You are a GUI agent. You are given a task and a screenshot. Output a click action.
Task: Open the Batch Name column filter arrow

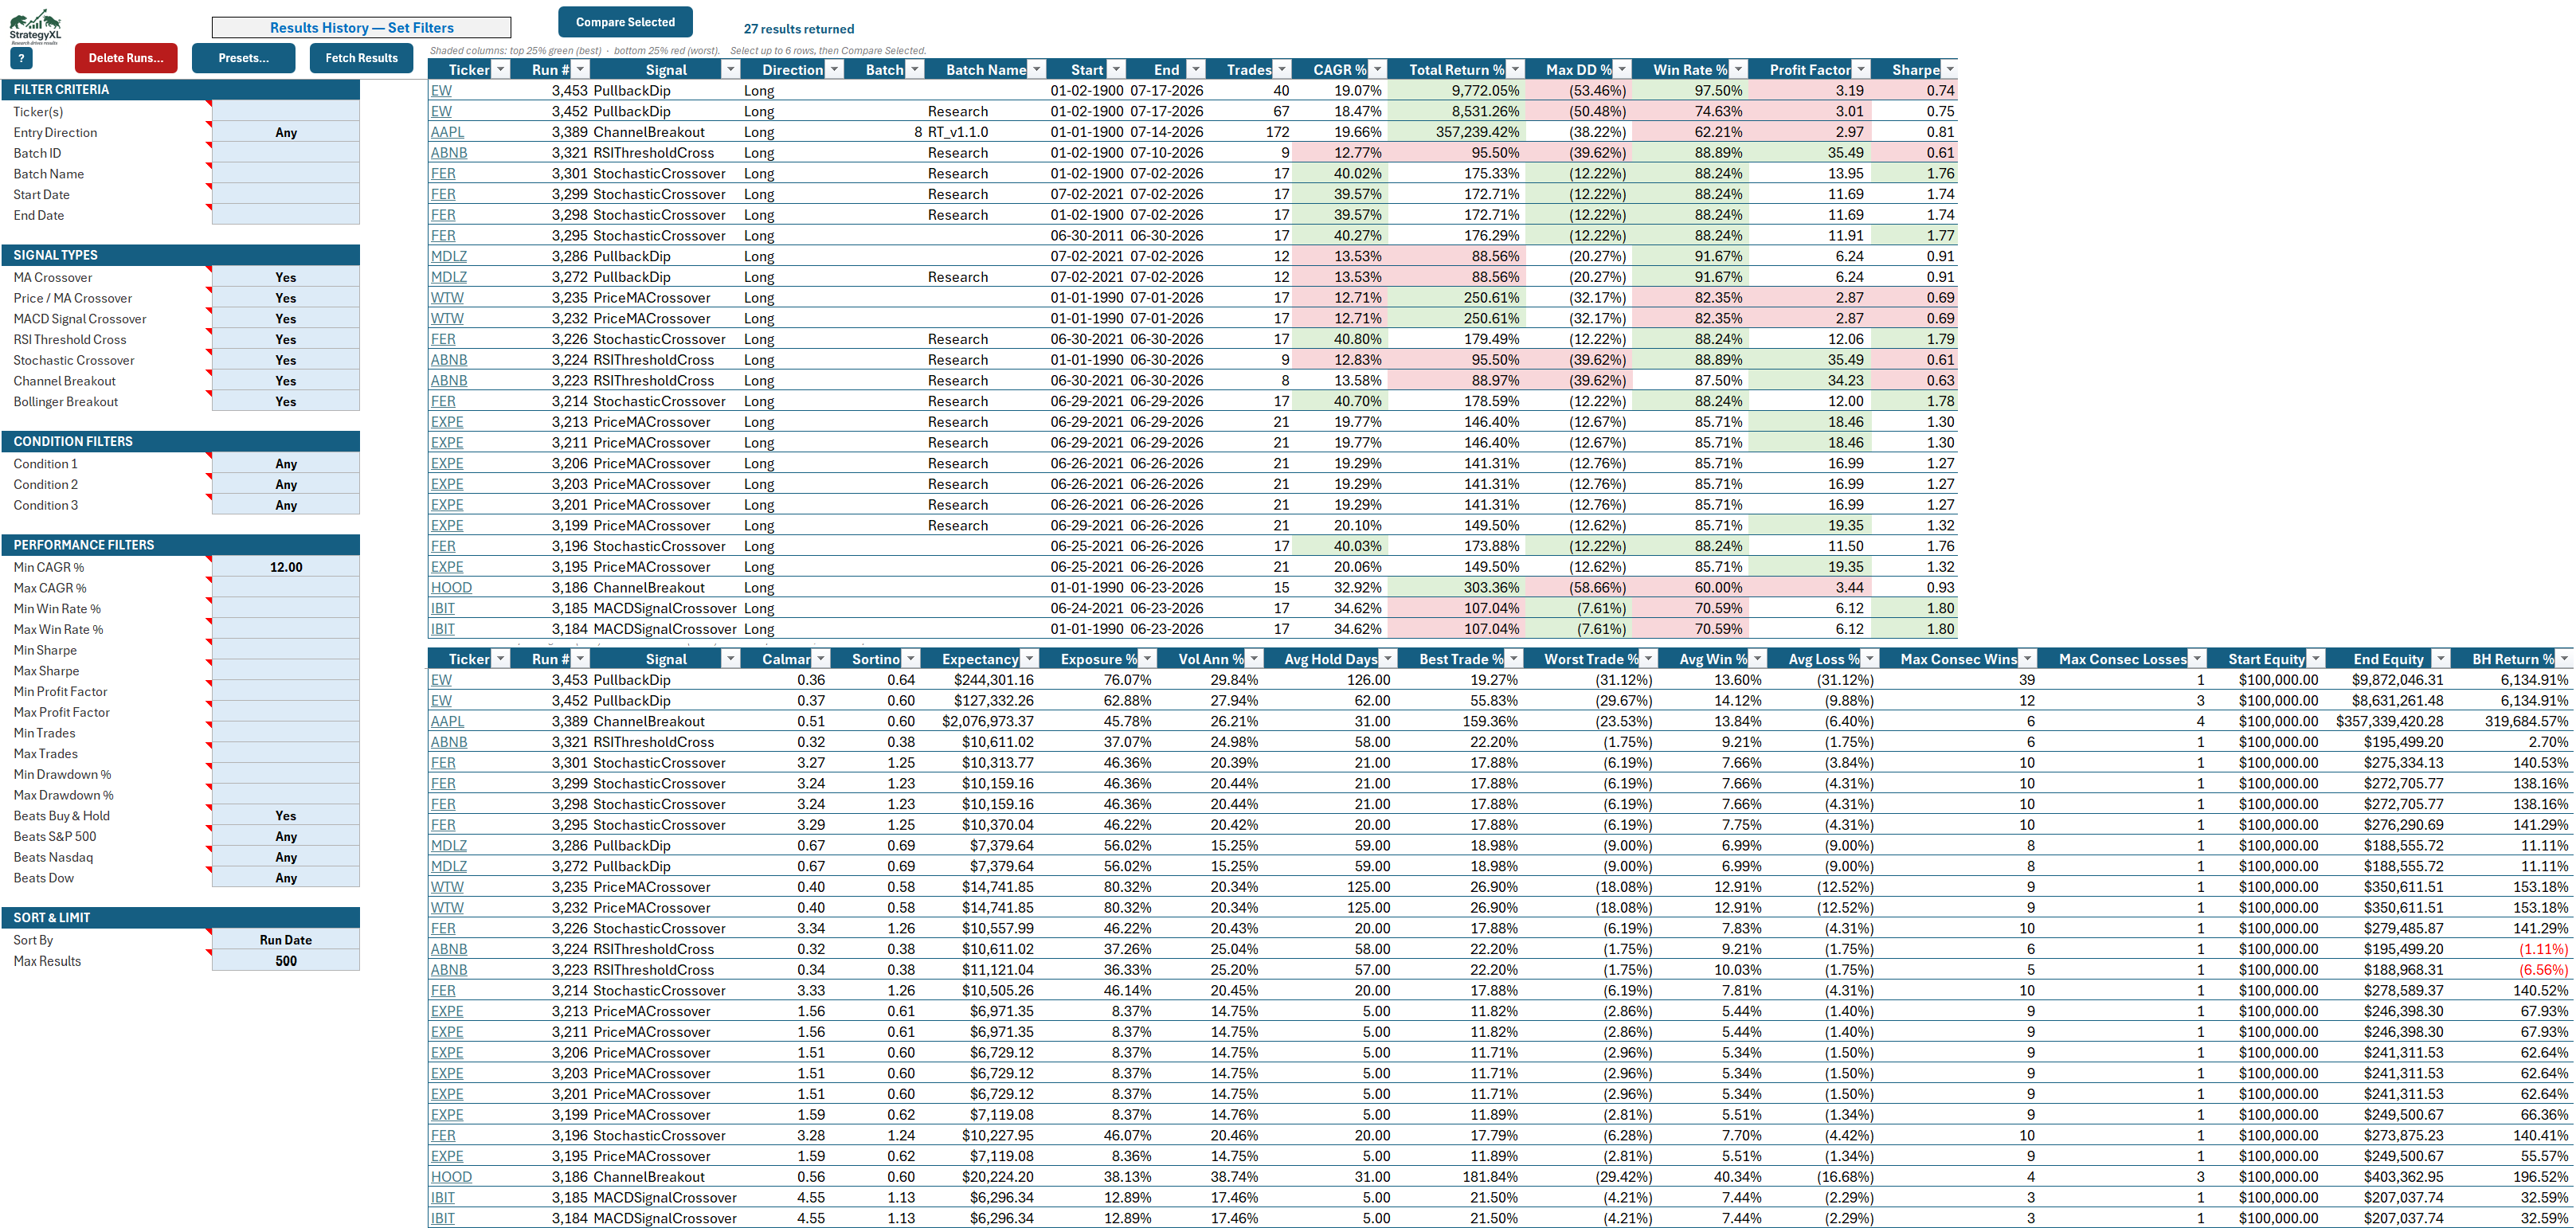click(1037, 69)
